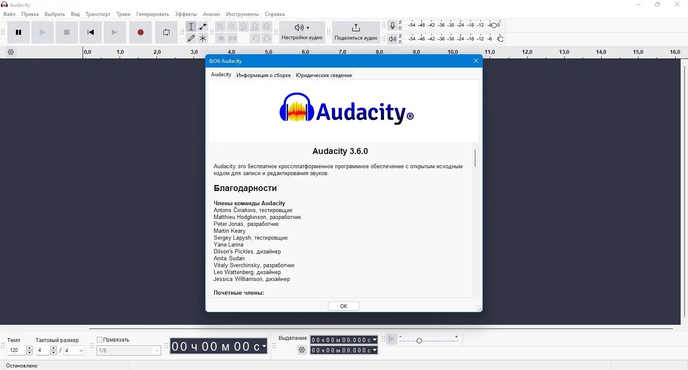Decrease tempo with the down stepper arrow
Screen dimensions: 688x370
[30, 353]
